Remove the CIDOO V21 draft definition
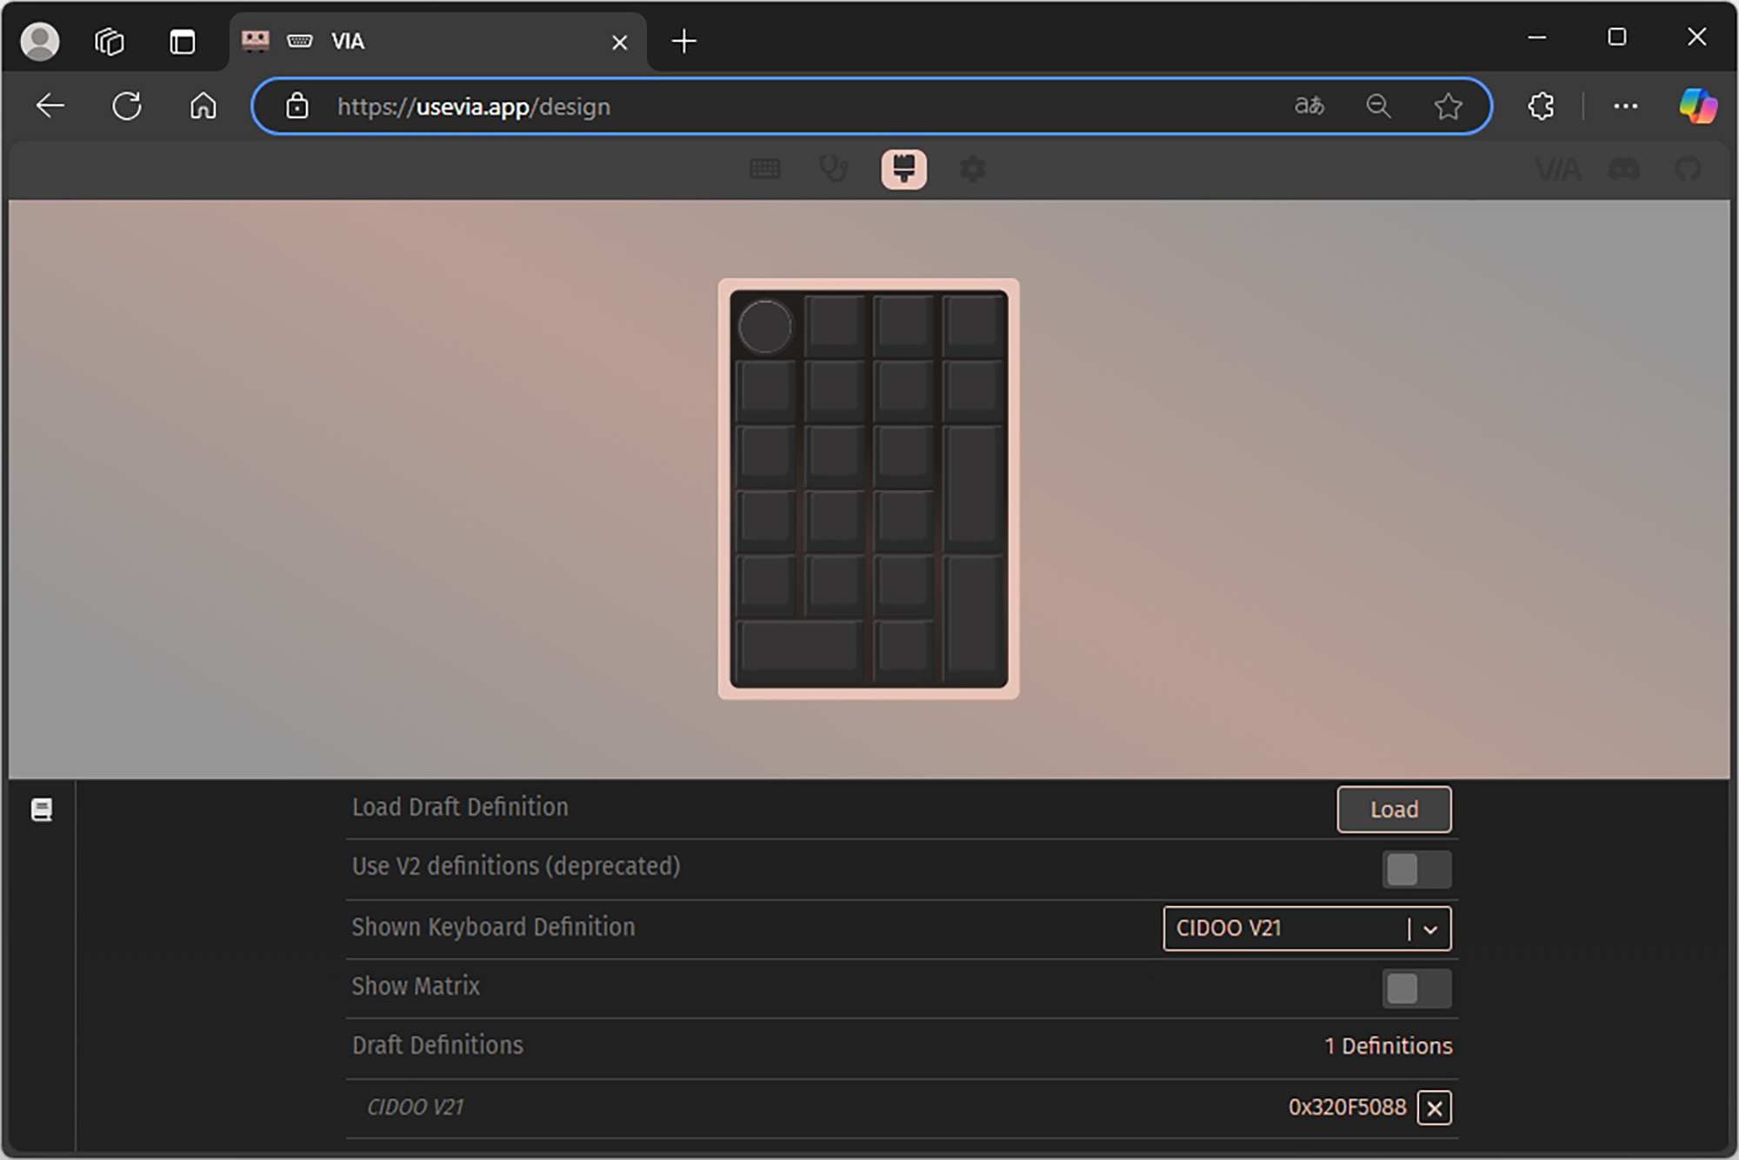This screenshot has width=1739, height=1160. point(1434,1108)
